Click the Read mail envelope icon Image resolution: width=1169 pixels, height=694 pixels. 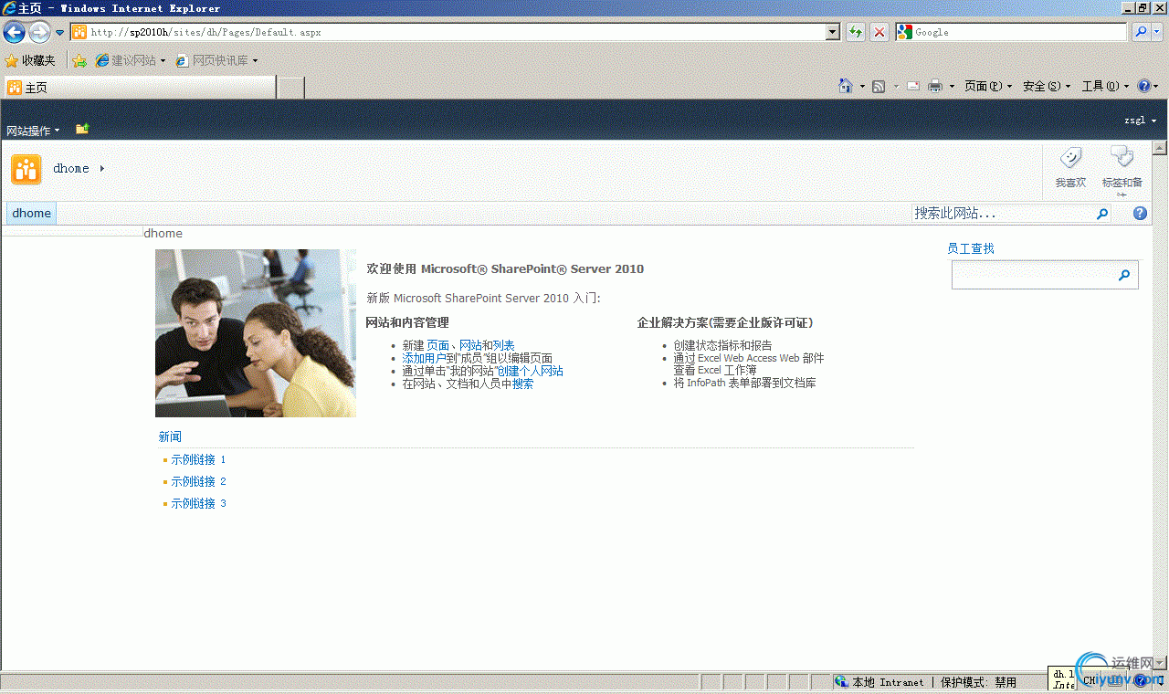pos(912,86)
